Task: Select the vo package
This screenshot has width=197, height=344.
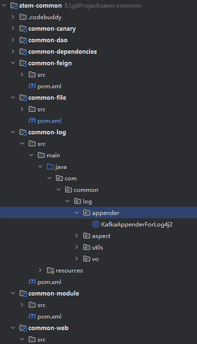Action: click(95, 259)
